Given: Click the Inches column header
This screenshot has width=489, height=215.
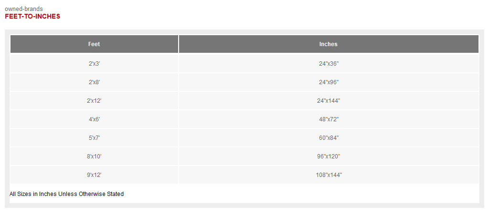Looking at the screenshot, I should point(329,44).
